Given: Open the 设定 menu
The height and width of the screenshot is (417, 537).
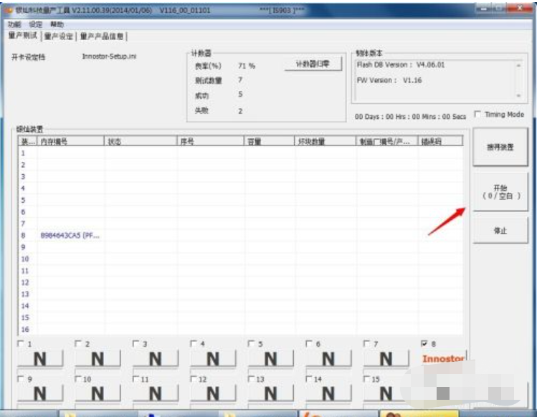Looking at the screenshot, I should (36, 24).
